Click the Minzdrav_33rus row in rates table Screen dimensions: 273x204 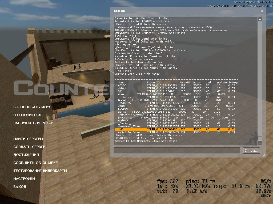[x=176, y=126]
